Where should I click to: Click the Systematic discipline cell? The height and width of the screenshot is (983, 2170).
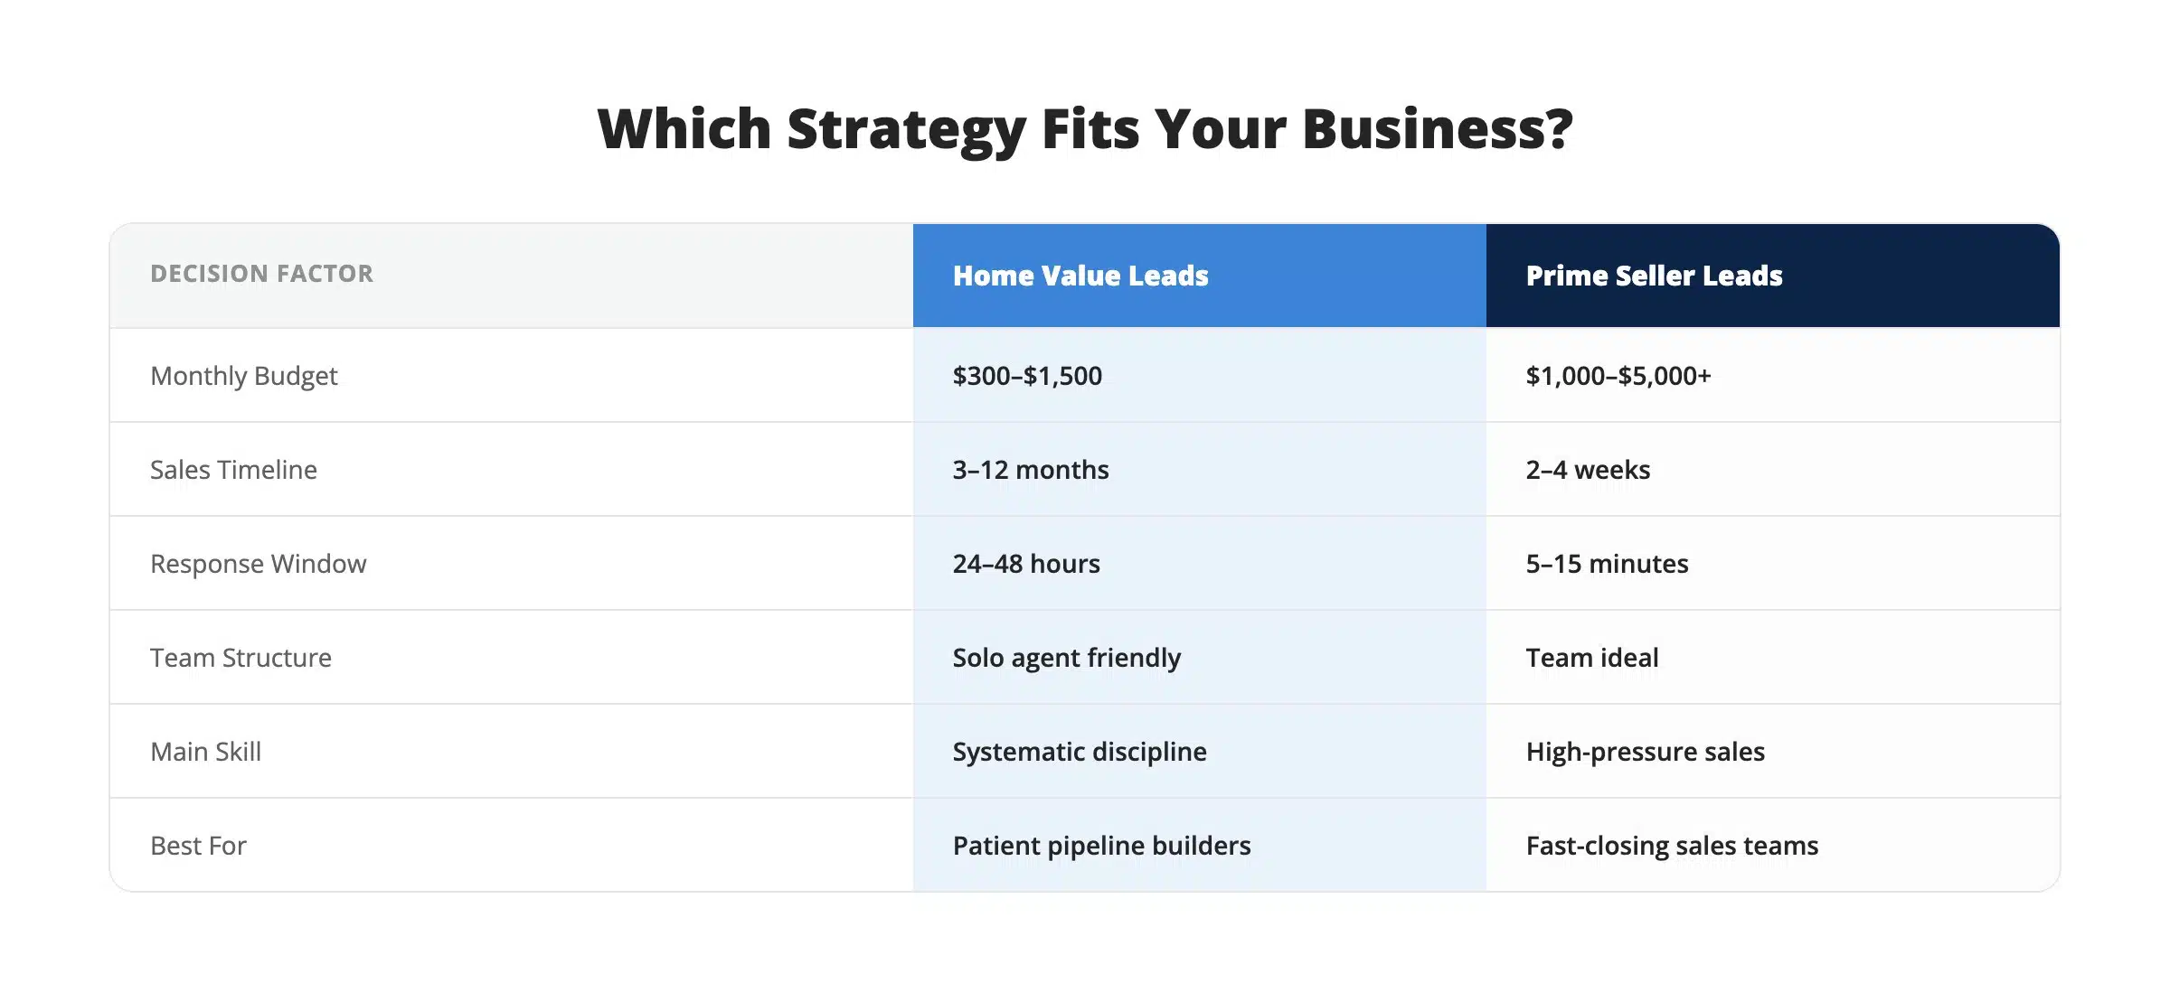[1199, 752]
